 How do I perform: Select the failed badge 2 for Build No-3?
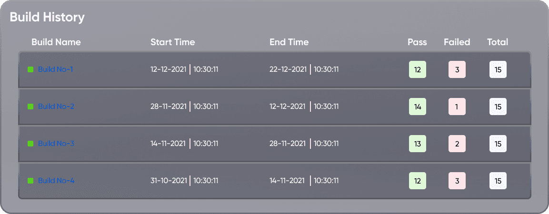457,144
